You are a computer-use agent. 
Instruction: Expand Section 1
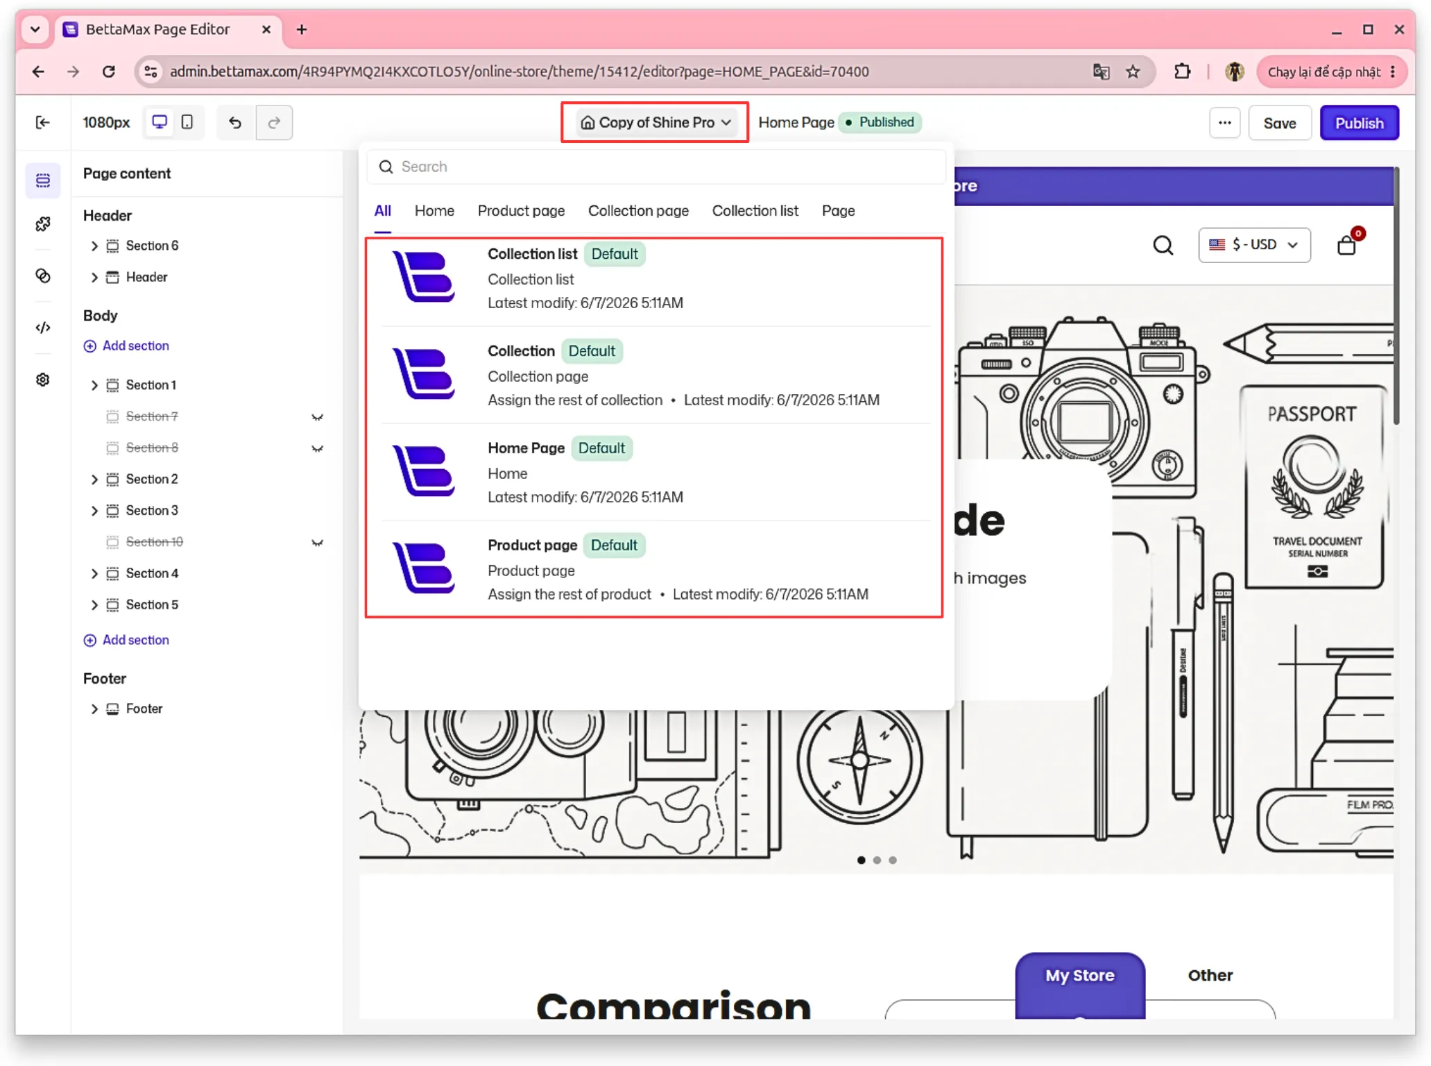94,385
